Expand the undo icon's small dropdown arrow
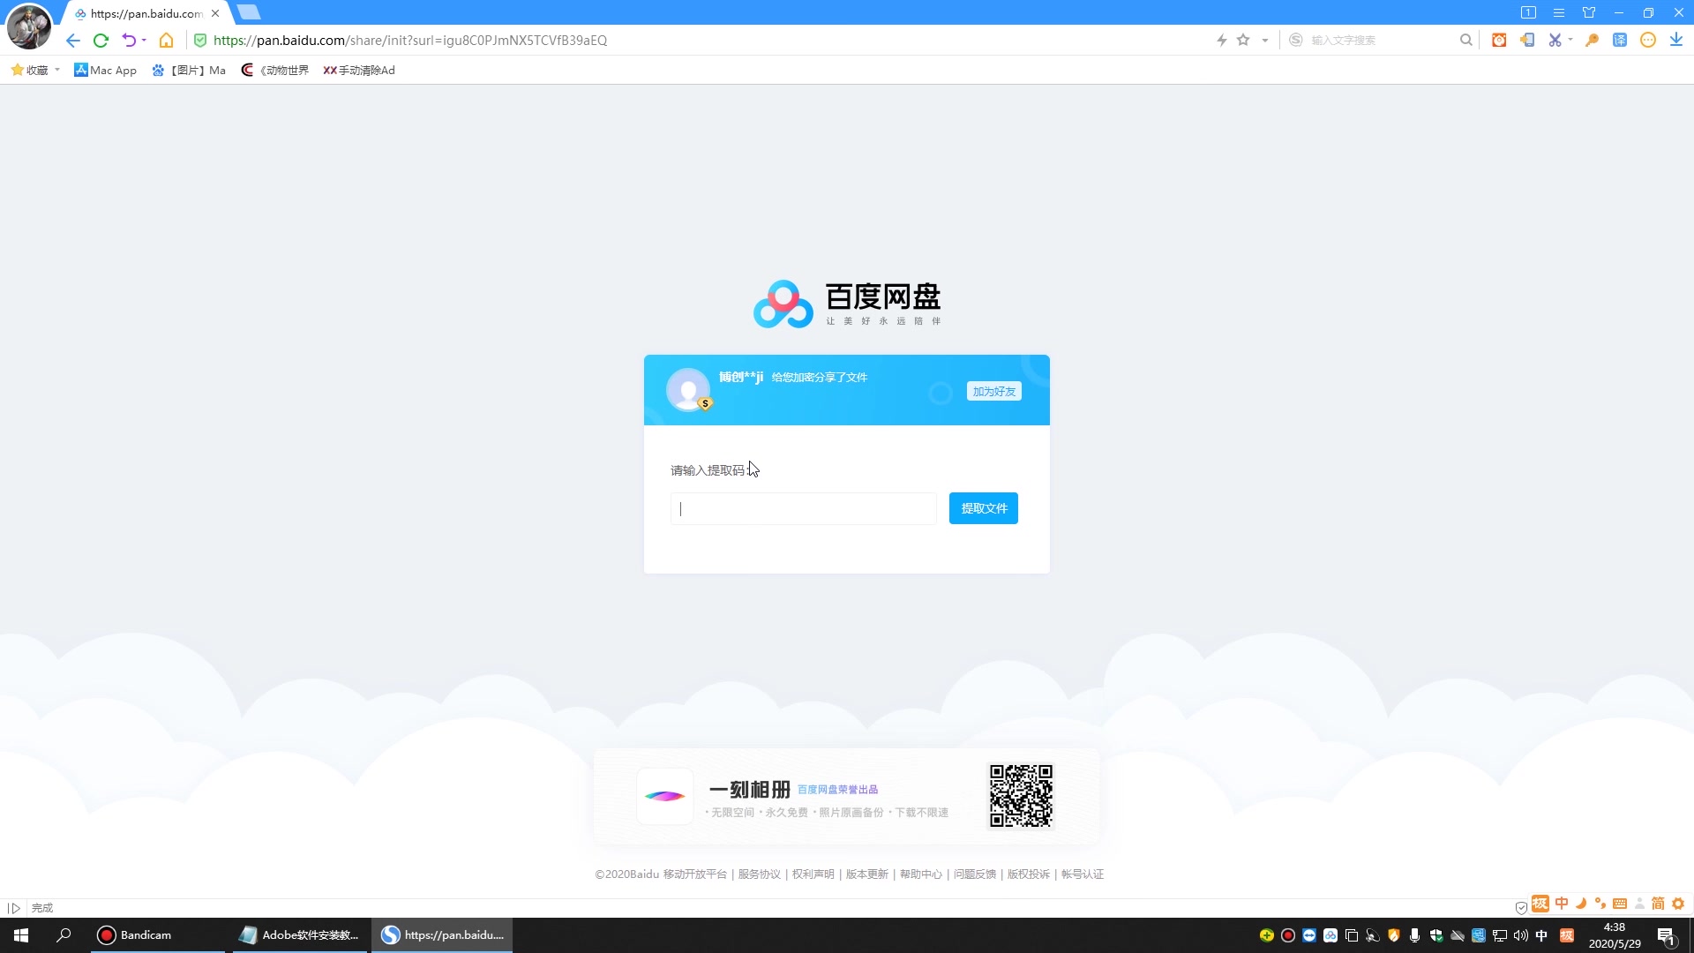This screenshot has height=953, width=1694. tap(144, 41)
